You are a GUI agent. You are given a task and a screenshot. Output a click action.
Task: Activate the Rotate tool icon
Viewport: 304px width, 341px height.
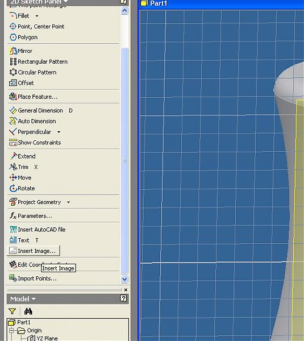click(13, 188)
